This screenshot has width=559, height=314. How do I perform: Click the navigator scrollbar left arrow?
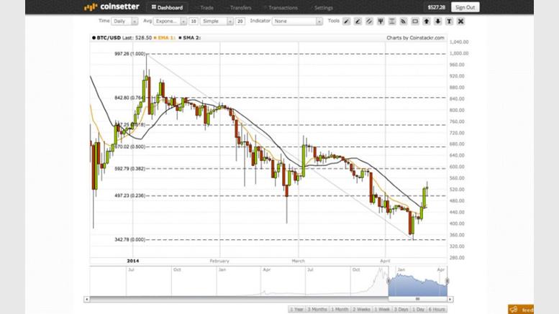tap(86, 300)
